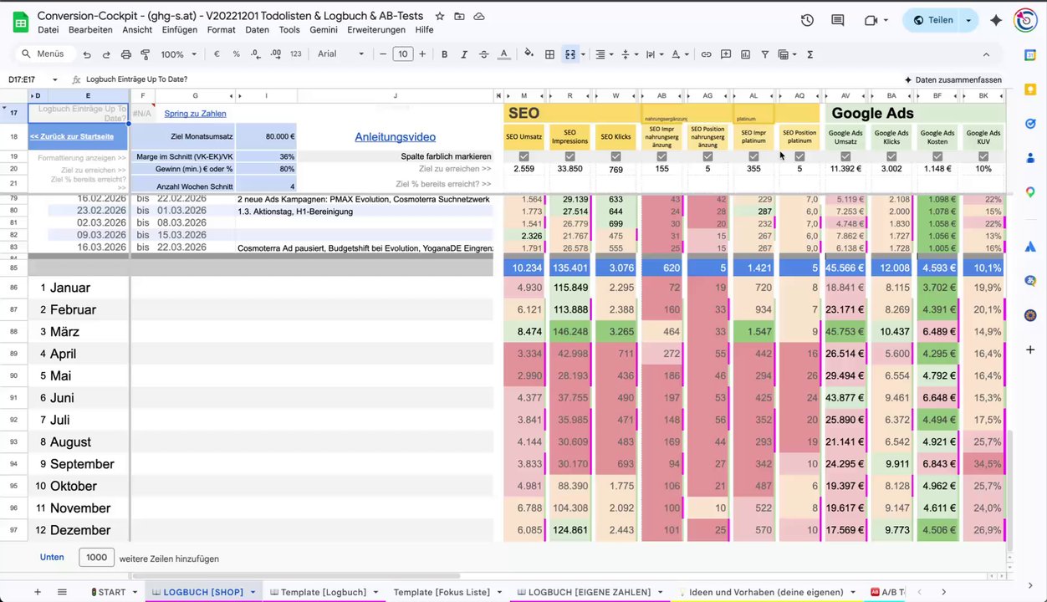This screenshot has width=1047, height=602.
Task: Open LOGBUCH [SHOP] tab menu arrow
Action: pyautogui.click(x=253, y=592)
